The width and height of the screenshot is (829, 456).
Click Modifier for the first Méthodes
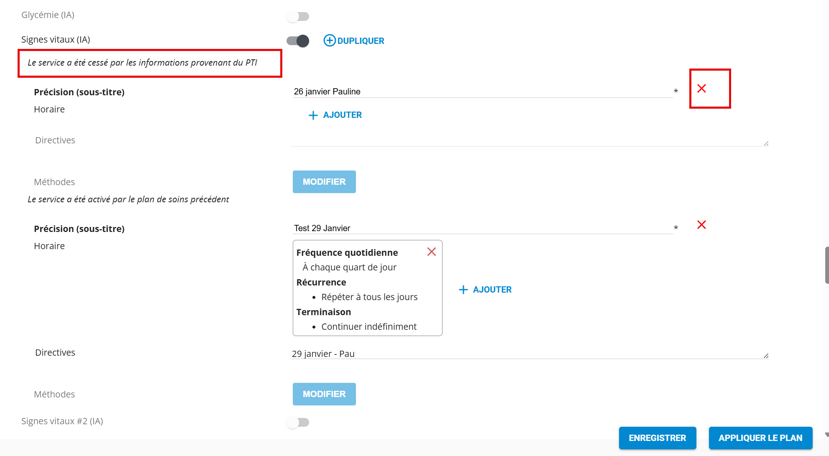324,182
